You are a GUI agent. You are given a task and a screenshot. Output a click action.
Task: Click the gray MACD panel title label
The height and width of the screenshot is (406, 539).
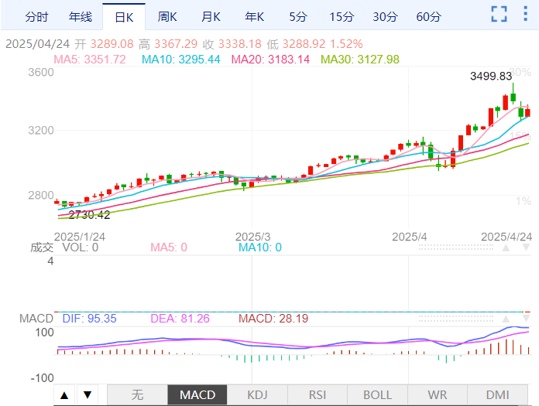(36, 319)
